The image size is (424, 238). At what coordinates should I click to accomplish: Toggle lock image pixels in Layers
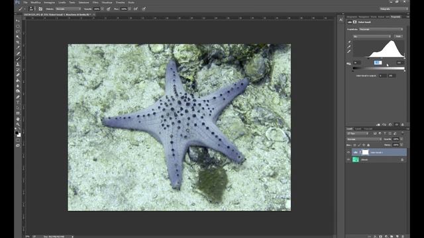coord(359,145)
